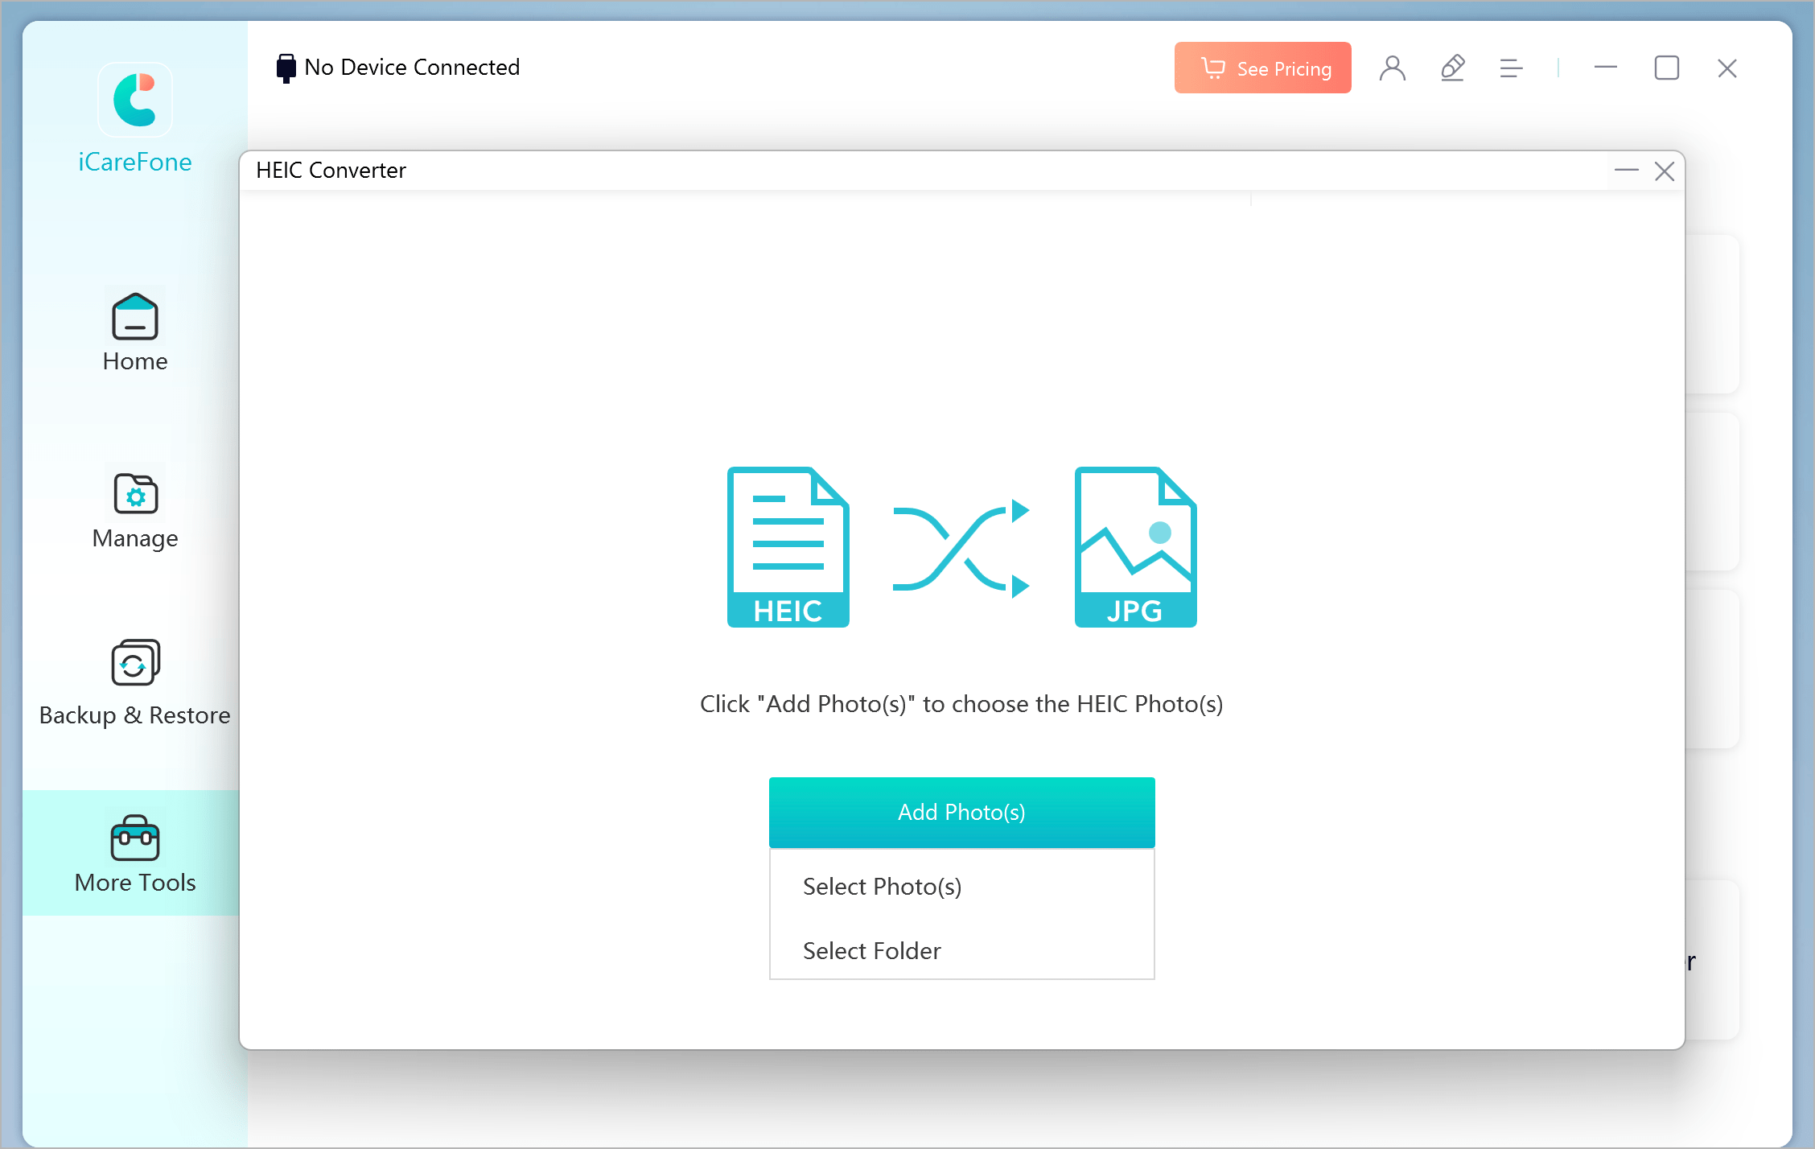The height and width of the screenshot is (1149, 1815).
Task: Click the screen monitor/device icon
Action: pyautogui.click(x=282, y=66)
